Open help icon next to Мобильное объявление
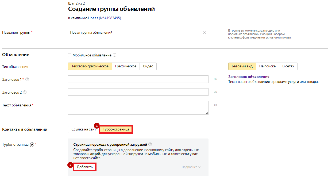 pyautogui.click(x=115, y=55)
